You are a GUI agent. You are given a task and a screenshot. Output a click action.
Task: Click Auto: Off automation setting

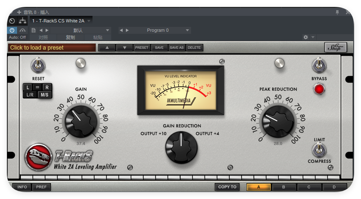[17, 37]
